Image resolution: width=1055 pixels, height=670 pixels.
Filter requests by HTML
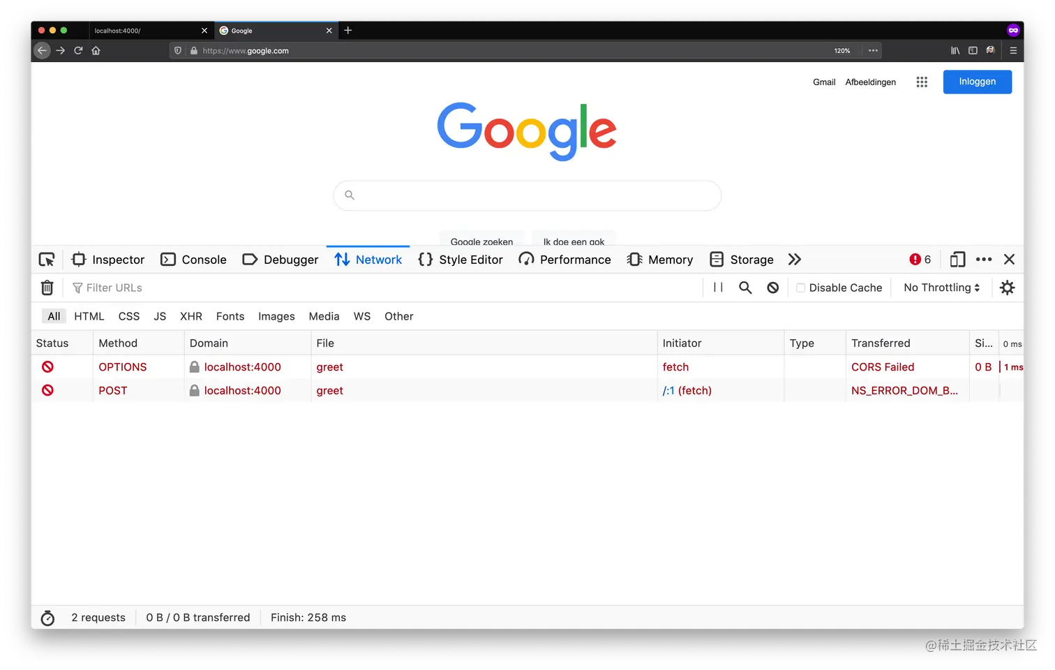point(89,316)
